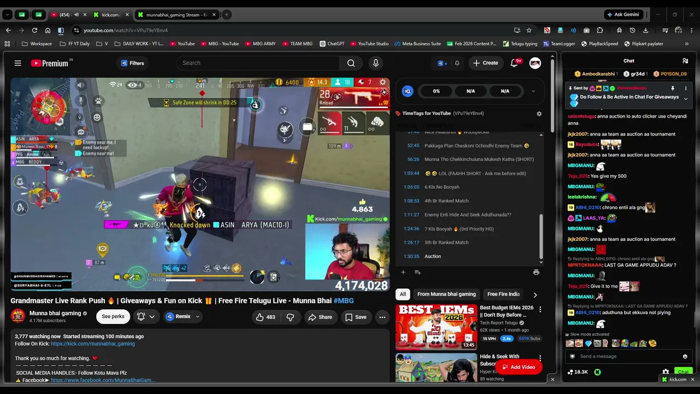
Task: Select the All filter chip
Action: tap(403, 294)
